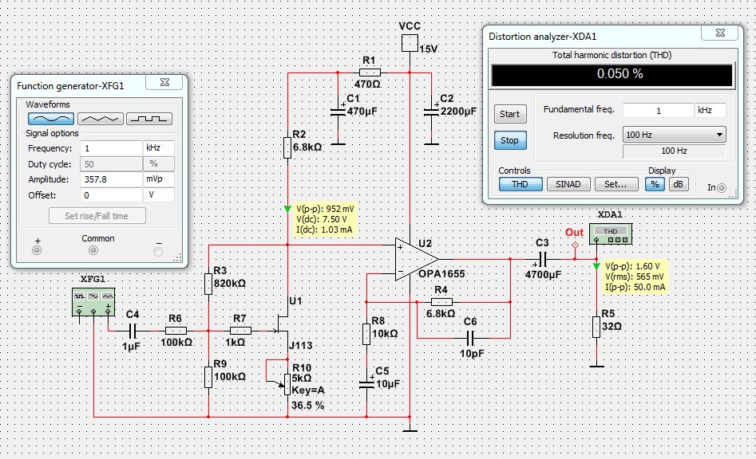This screenshot has height=459, width=756.
Task: Click the distortion analyzer Start button
Action: pos(509,114)
